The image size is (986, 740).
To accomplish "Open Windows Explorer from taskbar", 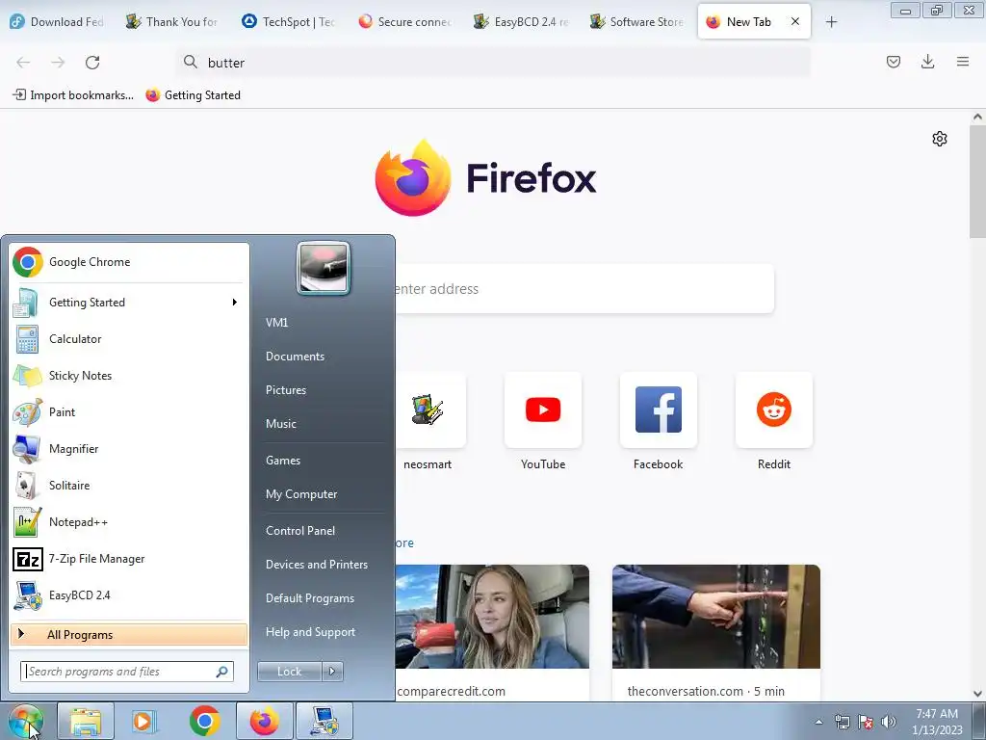I will point(86,721).
